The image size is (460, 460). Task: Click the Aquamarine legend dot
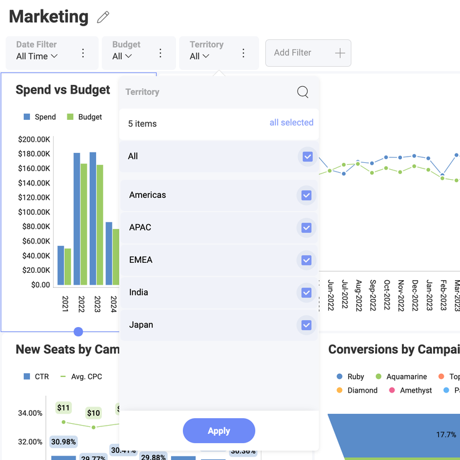click(378, 376)
